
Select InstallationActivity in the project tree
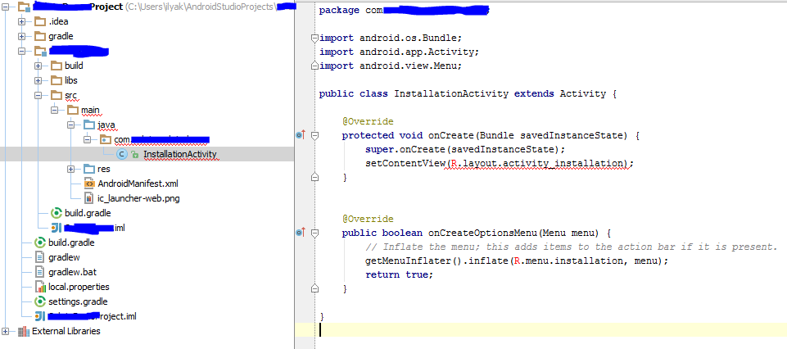181,154
